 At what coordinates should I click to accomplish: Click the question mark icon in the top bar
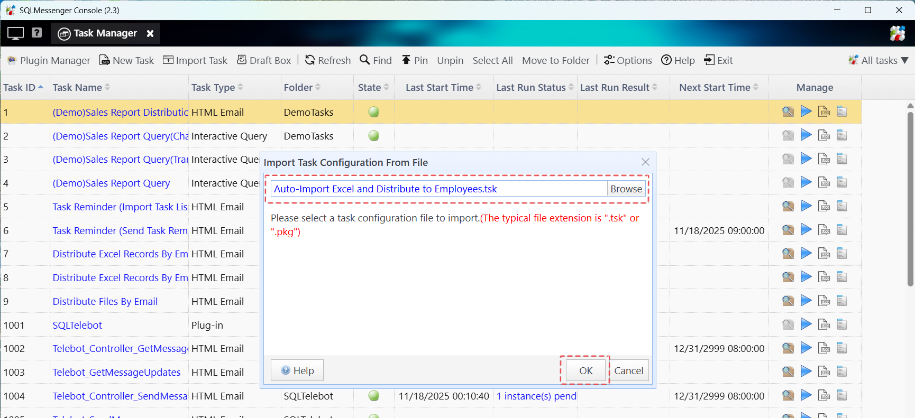[36, 33]
